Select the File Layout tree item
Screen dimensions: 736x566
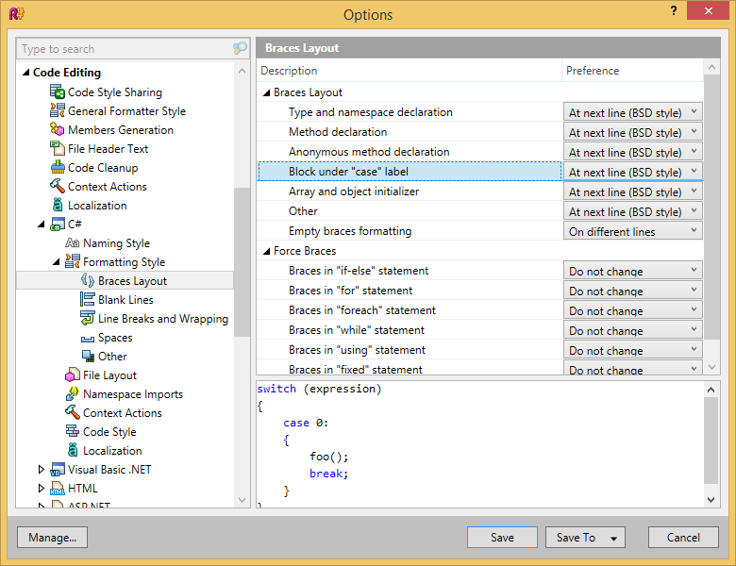[x=109, y=375]
